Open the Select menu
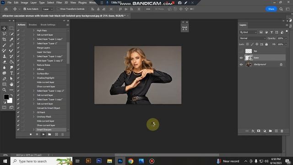 click(50, 3)
